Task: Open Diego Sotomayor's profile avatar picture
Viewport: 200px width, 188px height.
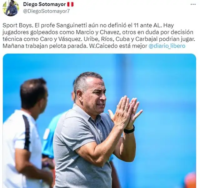Action: [x=11, y=8]
